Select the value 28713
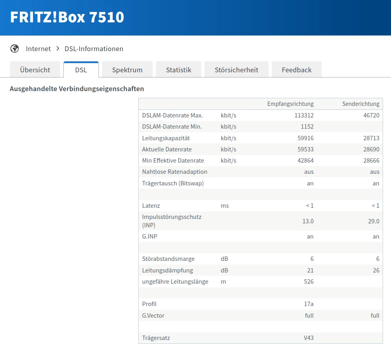The image size is (391, 344). point(371,138)
